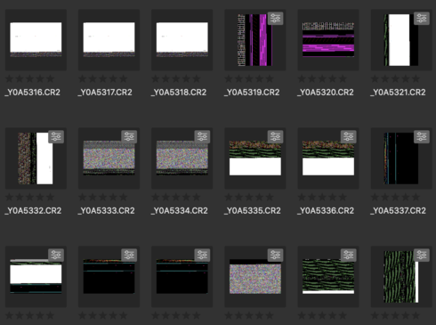This screenshot has width=436, height=325.
Task: Click adjustments icon on _Y0A5336.CR2 thumbnail
Action: pos(349,137)
